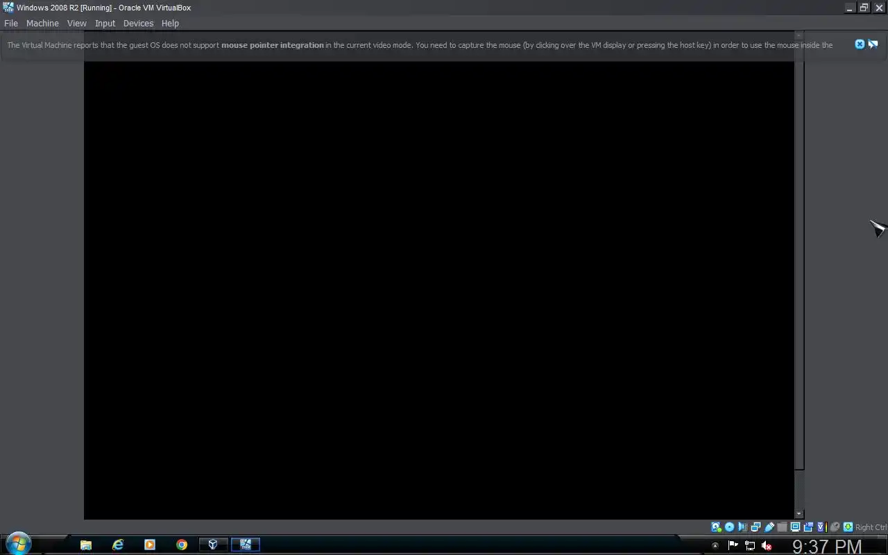Click the Right Ctrl host key label
The height and width of the screenshot is (555, 888).
click(x=871, y=527)
